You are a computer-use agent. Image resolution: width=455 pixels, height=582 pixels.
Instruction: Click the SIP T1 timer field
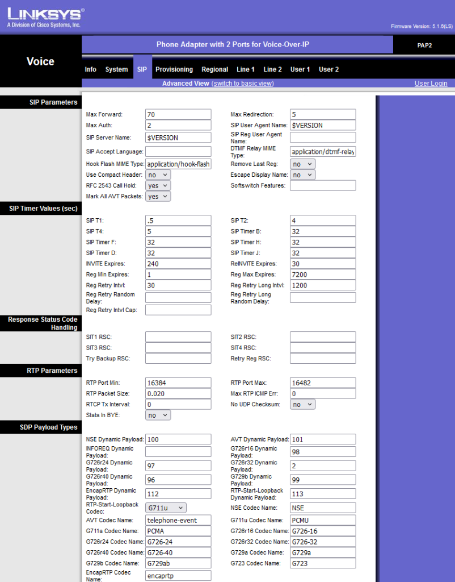tap(178, 221)
